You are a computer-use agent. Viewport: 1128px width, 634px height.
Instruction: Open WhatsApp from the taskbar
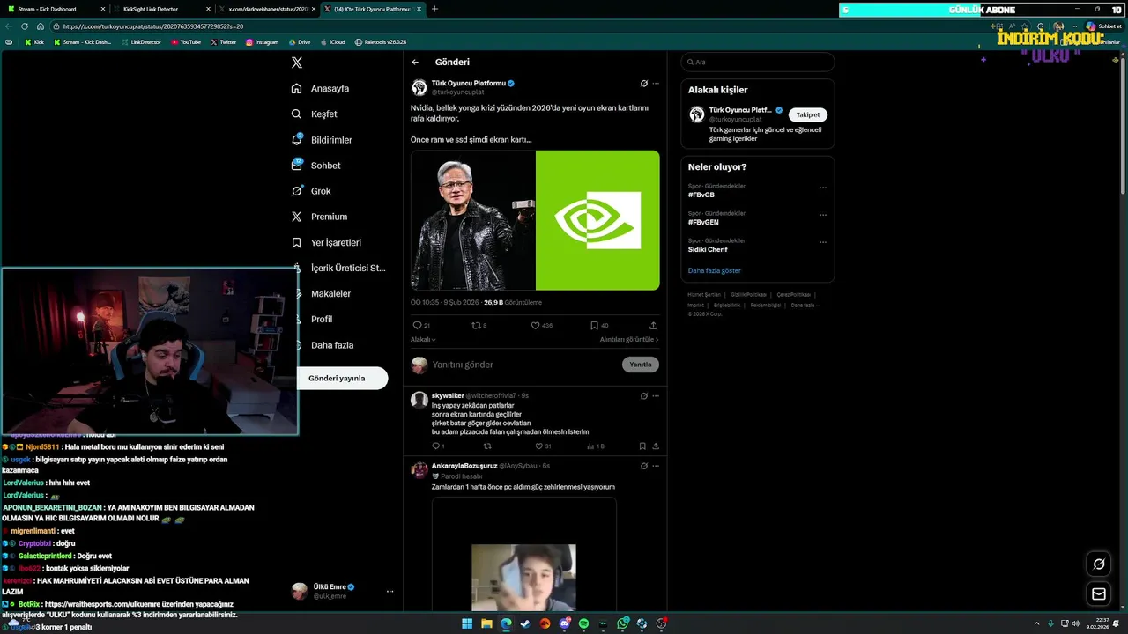624,623
